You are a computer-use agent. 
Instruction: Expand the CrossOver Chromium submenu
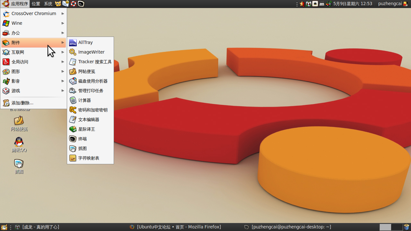(x=33, y=13)
